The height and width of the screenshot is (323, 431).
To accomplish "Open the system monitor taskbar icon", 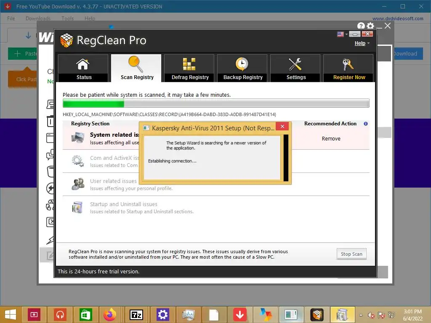I will tap(188, 315).
